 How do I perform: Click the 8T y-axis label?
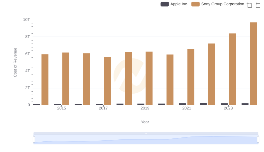[27, 37]
